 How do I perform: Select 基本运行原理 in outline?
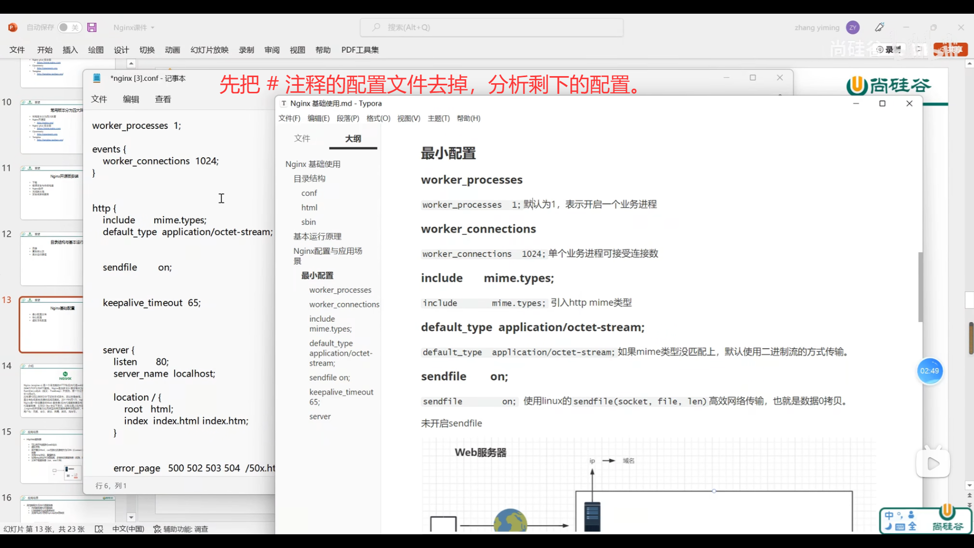click(317, 236)
